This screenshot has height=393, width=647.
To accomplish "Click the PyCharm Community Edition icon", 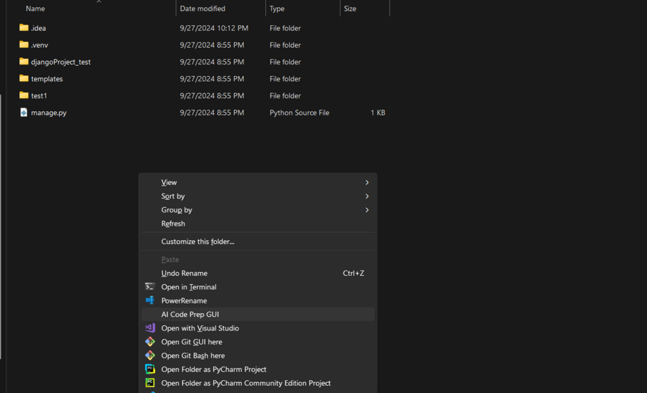I will [x=150, y=383].
